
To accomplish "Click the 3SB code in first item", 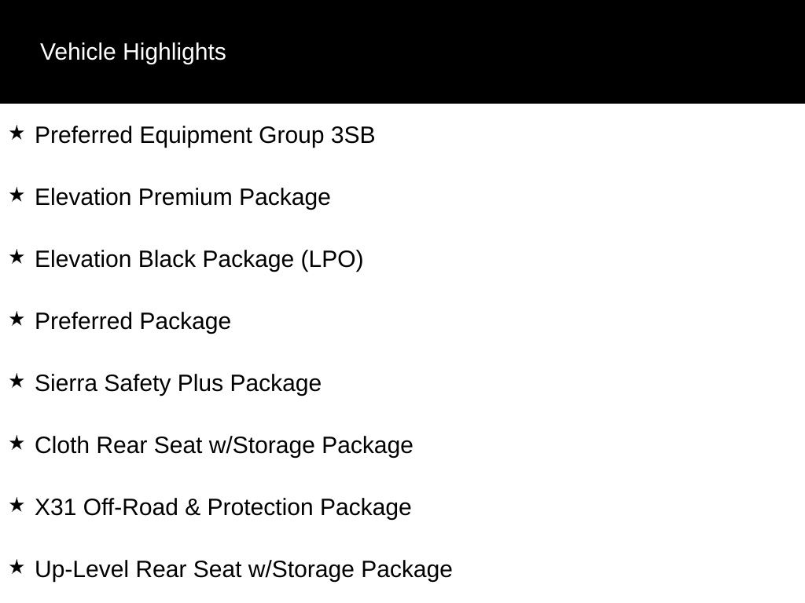I will pos(353,135).
